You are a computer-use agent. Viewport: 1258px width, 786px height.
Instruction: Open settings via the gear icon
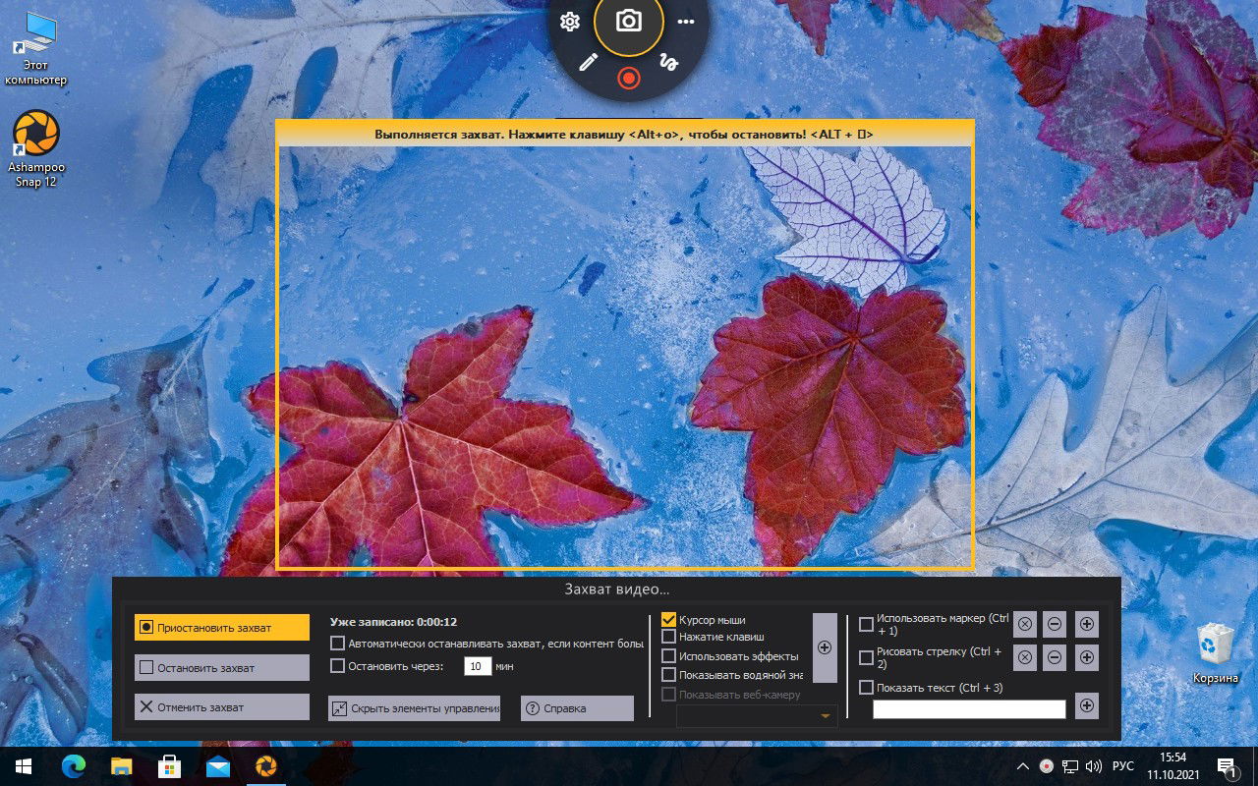coord(570,22)
